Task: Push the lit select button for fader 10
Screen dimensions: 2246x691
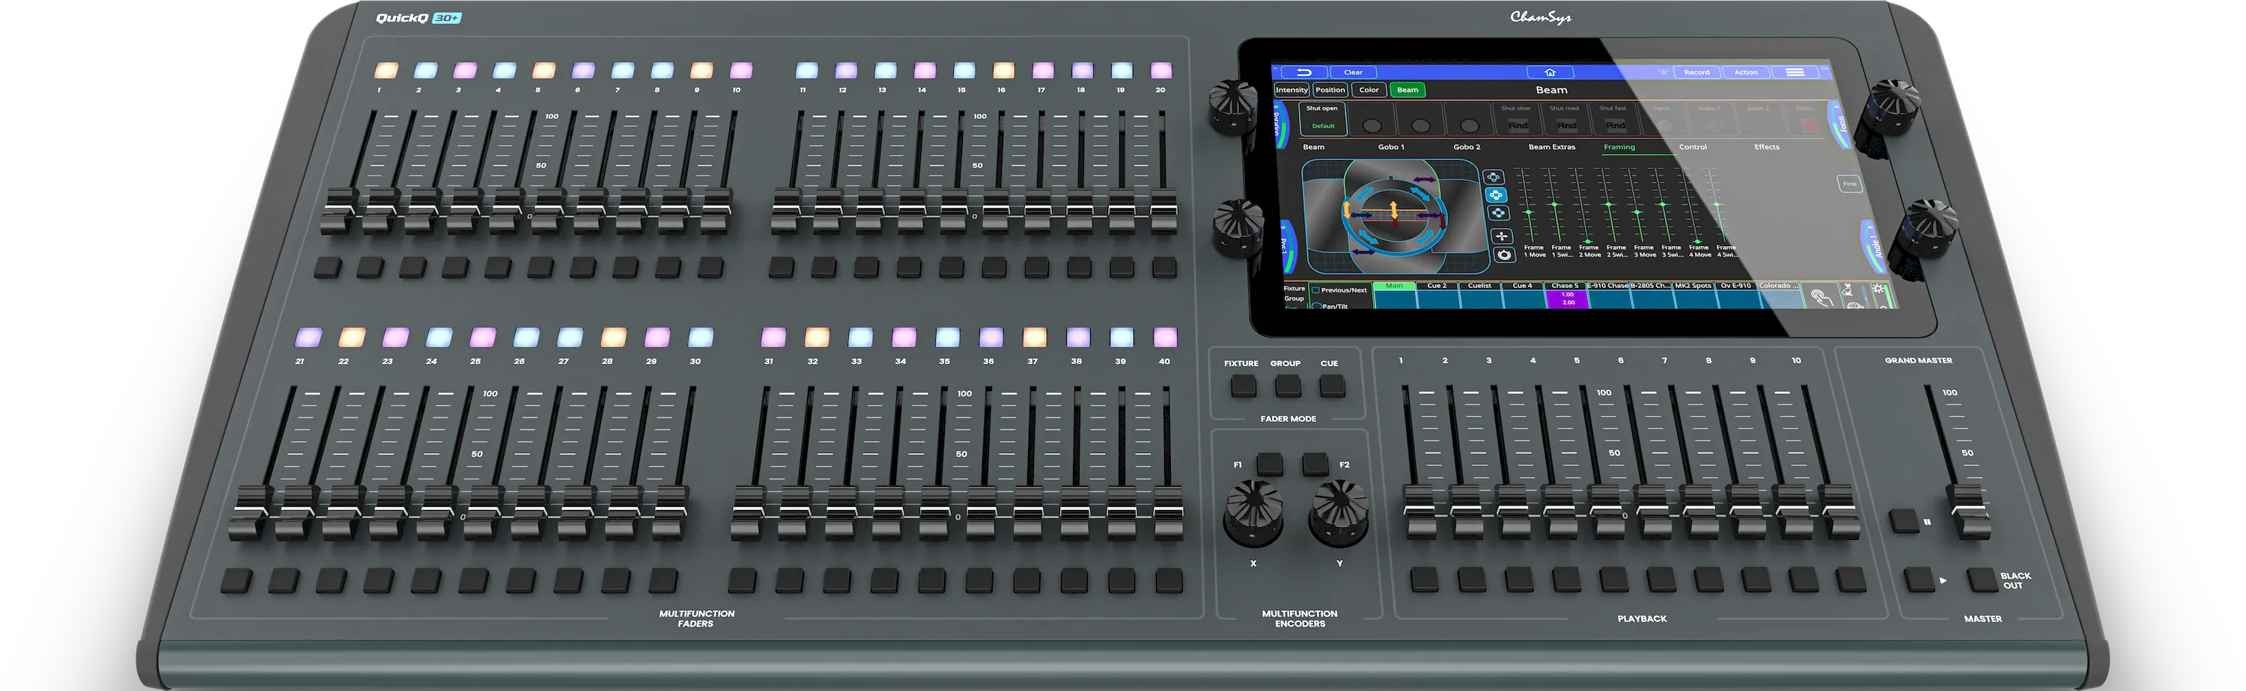Action: coord(741,70)
